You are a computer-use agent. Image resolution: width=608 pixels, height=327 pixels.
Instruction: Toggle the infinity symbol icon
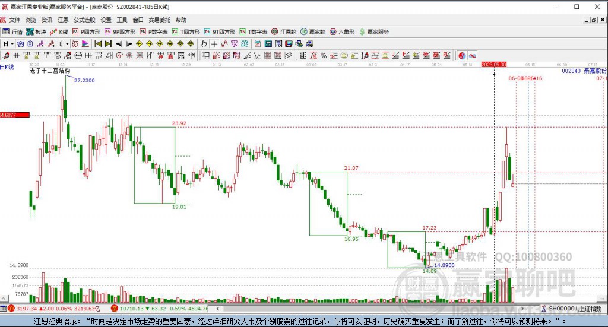[472, 55]
